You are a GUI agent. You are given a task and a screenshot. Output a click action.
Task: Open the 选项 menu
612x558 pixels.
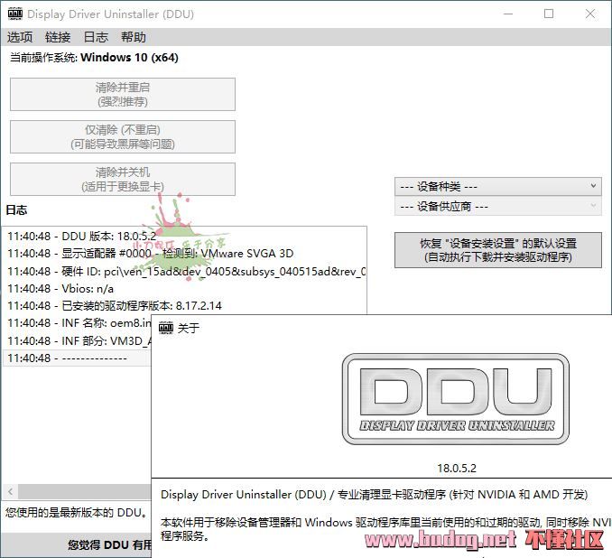point(20,37)
